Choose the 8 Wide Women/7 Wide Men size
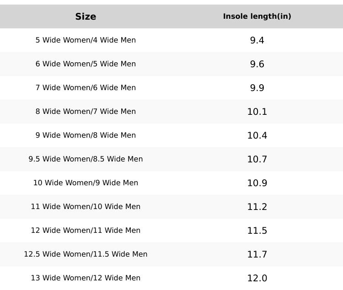Image resolution: width=343 pixels, height=290 pixels. [86, 112]
